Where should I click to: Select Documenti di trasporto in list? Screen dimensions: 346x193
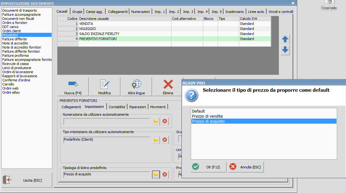pyautogui.click(x=27, y=10)
